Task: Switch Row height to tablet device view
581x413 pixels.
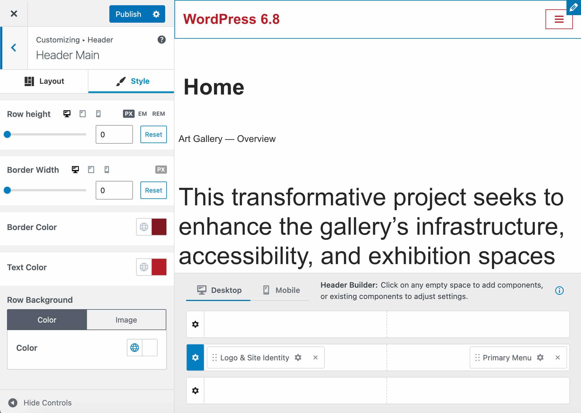Action: [83, 114]
